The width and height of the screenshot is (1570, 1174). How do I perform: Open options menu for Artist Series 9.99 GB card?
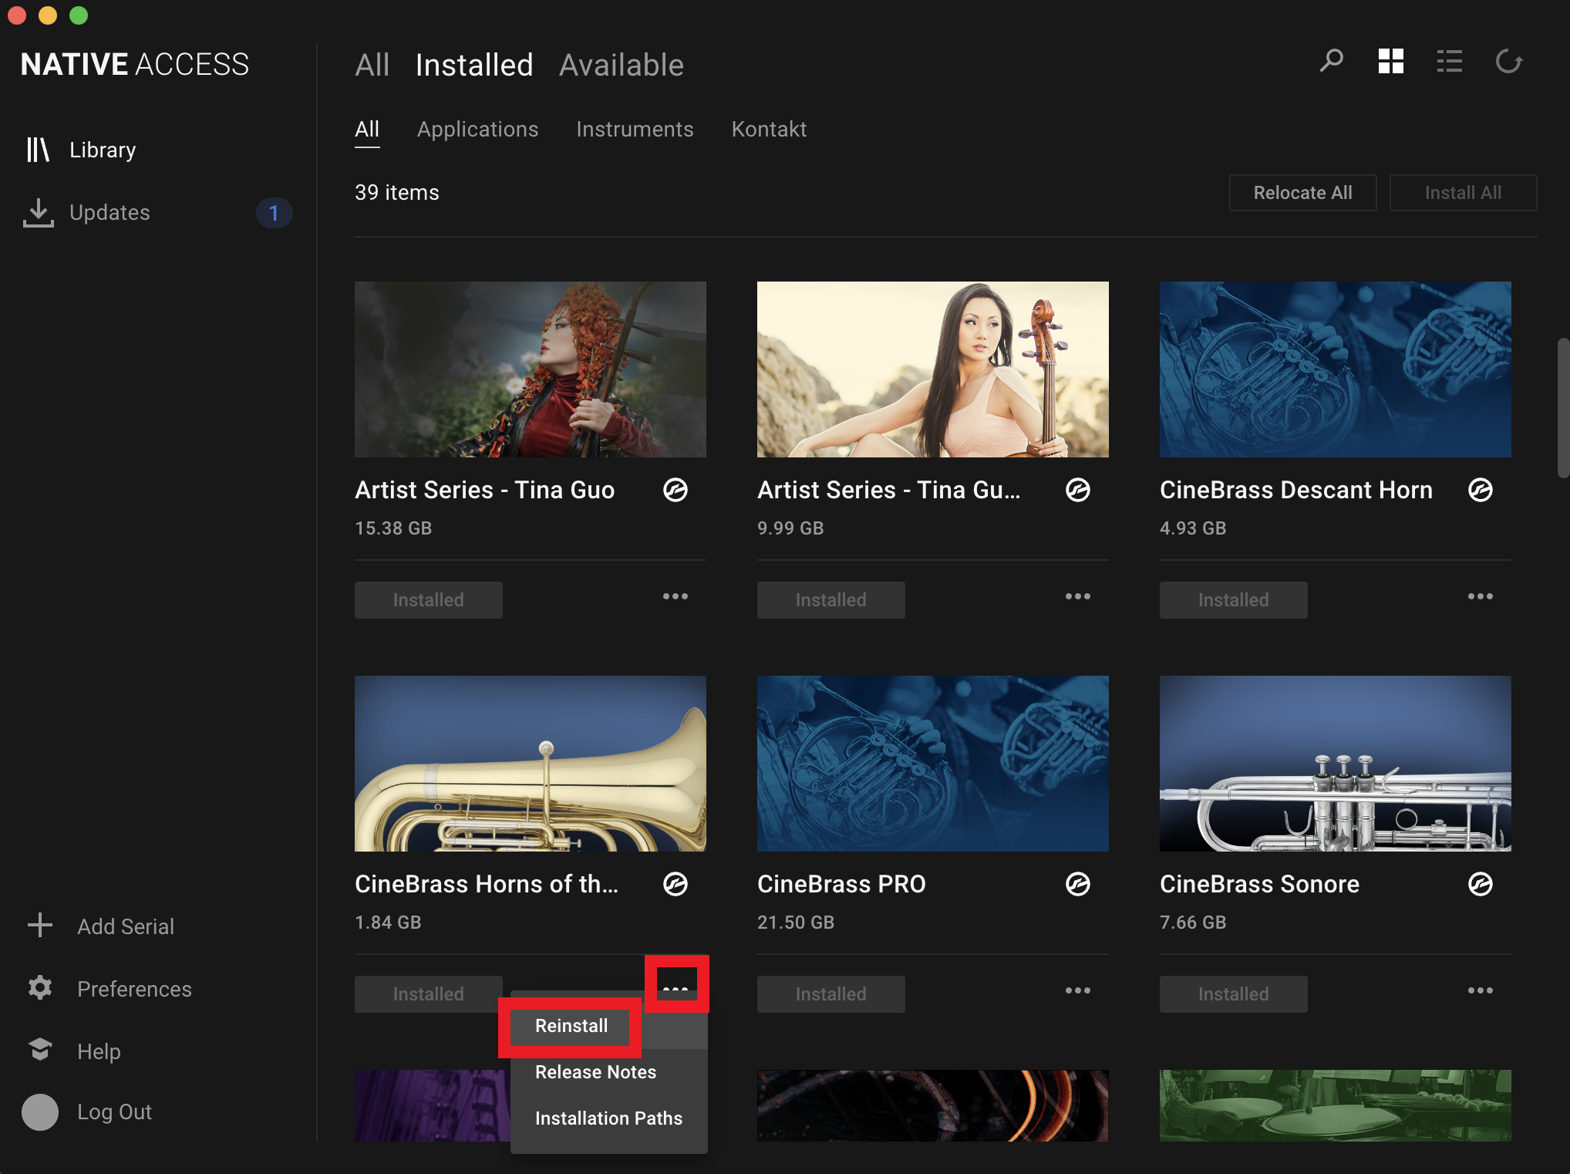[1078, 596]
